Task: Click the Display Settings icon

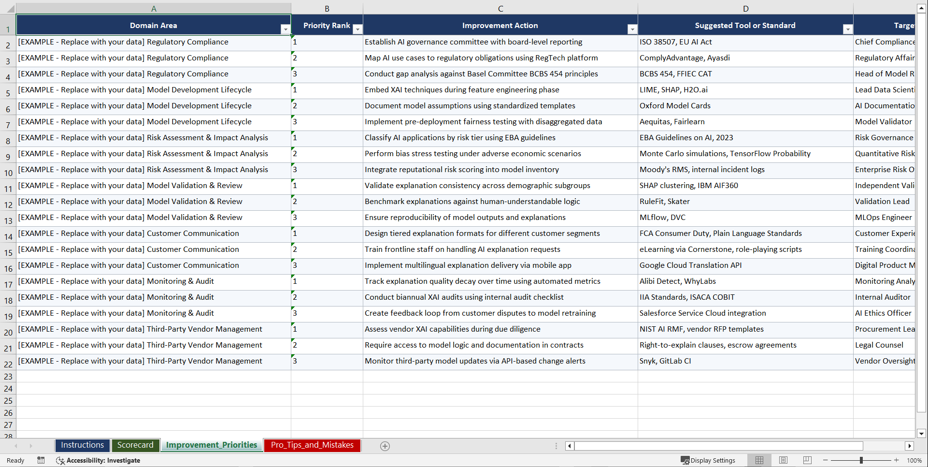Action: (708, 460)
